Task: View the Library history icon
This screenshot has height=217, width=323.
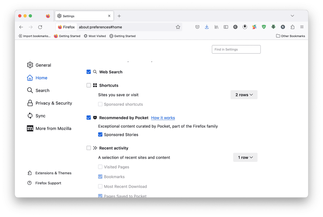Action: point(216,27)
